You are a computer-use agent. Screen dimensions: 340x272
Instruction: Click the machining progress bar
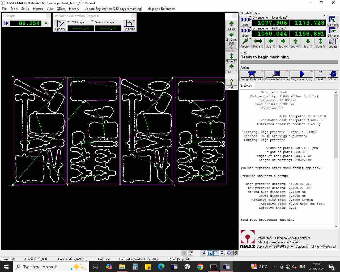(x=289, y=62)
